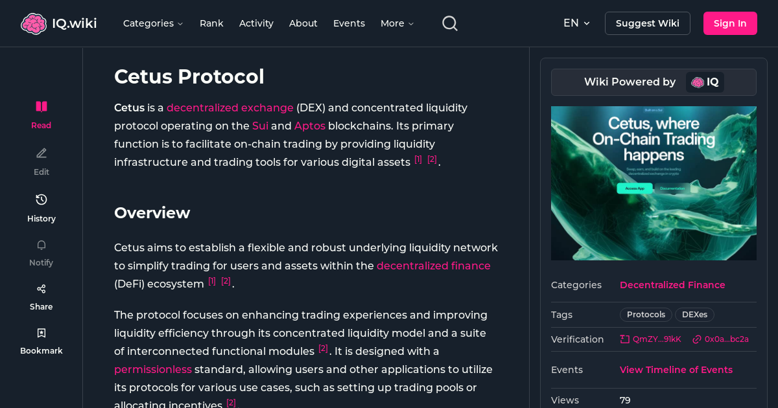
Task: Select the DEXes tag
Action: [694, 314]
